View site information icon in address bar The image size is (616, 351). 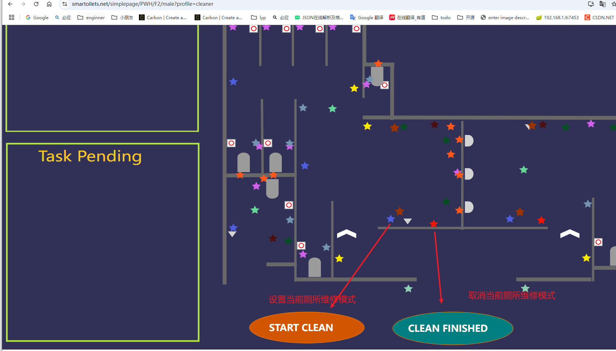tap(65, 4)
